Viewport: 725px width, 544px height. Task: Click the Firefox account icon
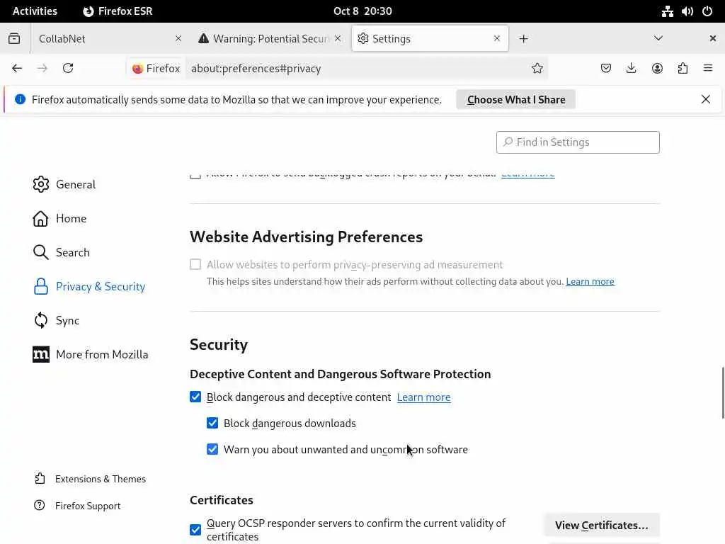point(657,68)
